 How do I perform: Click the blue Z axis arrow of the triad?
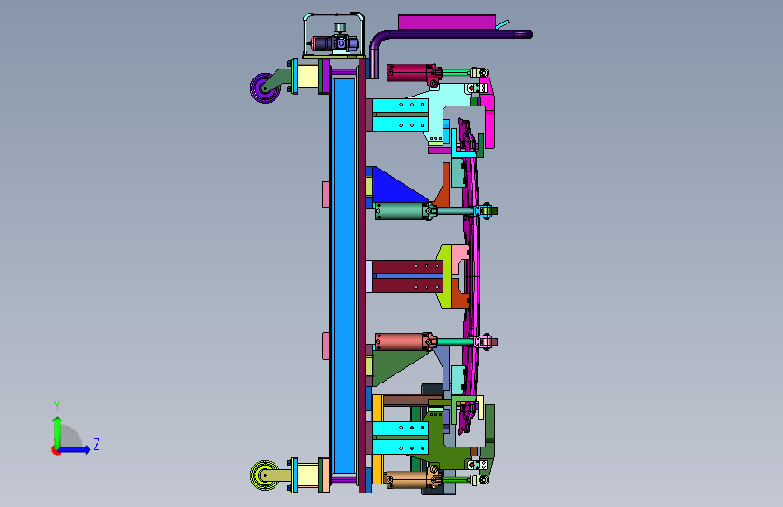75,449
